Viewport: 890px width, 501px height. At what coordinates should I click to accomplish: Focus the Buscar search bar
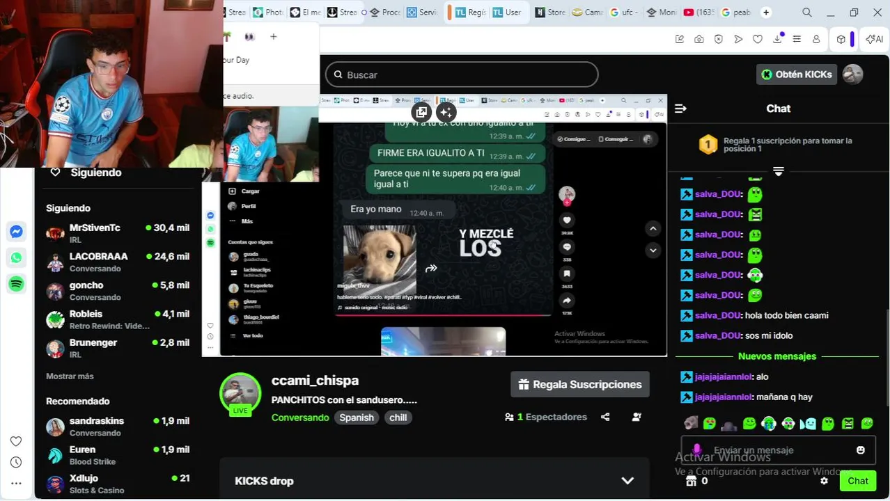tap(462, 74)
